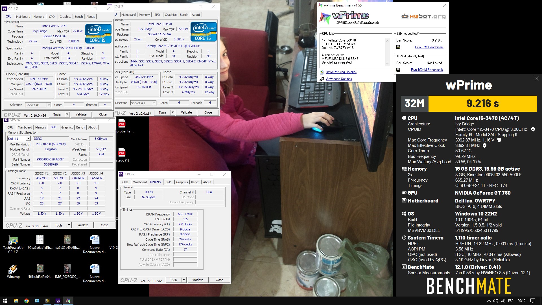Click Tools button in Memory CPU-Z window
This screenshot has height=305, width=542.
[174, 280]
